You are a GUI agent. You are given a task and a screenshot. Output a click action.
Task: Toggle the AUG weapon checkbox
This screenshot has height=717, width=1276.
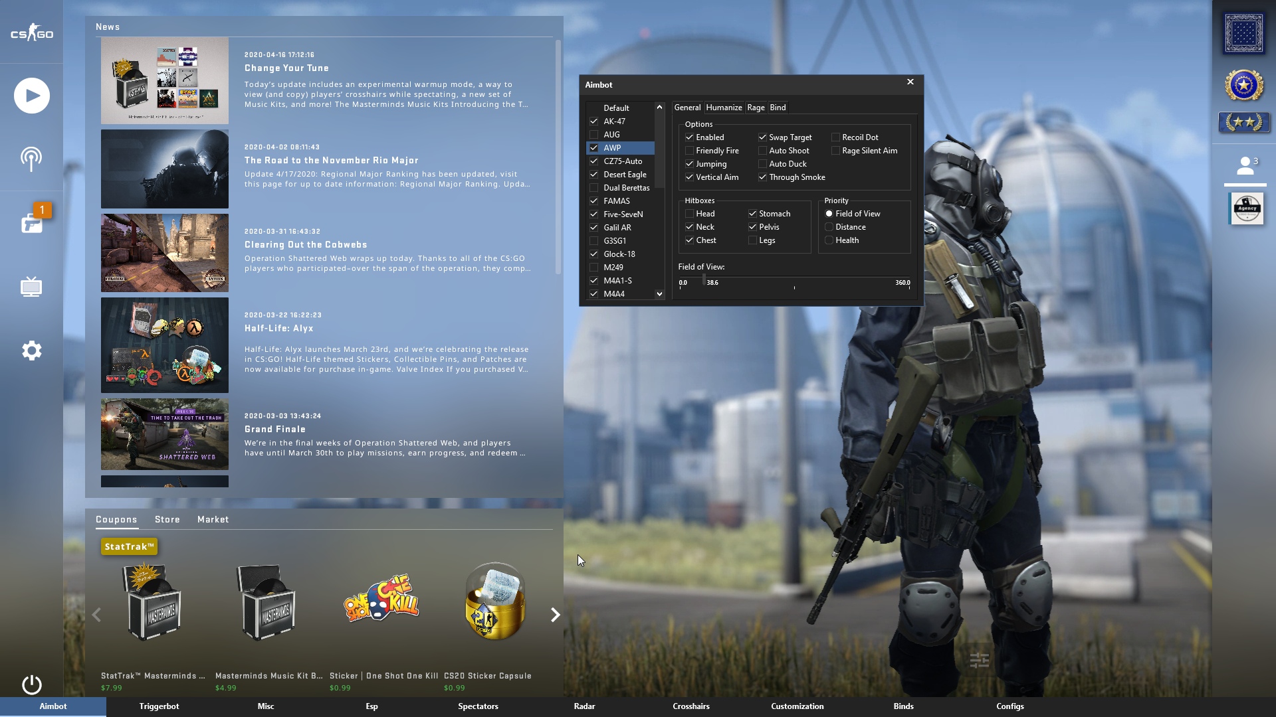pos(593,135)
